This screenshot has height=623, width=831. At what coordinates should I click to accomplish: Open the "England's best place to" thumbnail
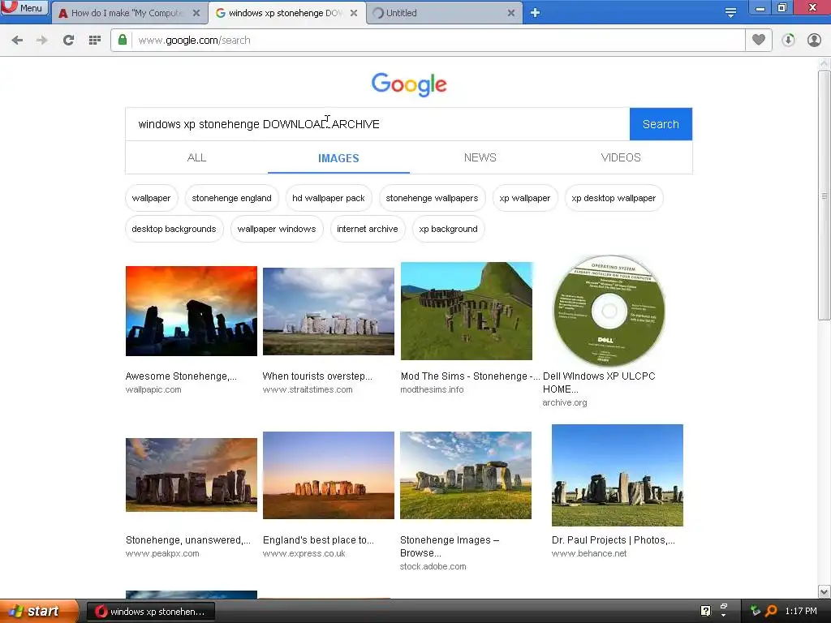coord(329,475)
